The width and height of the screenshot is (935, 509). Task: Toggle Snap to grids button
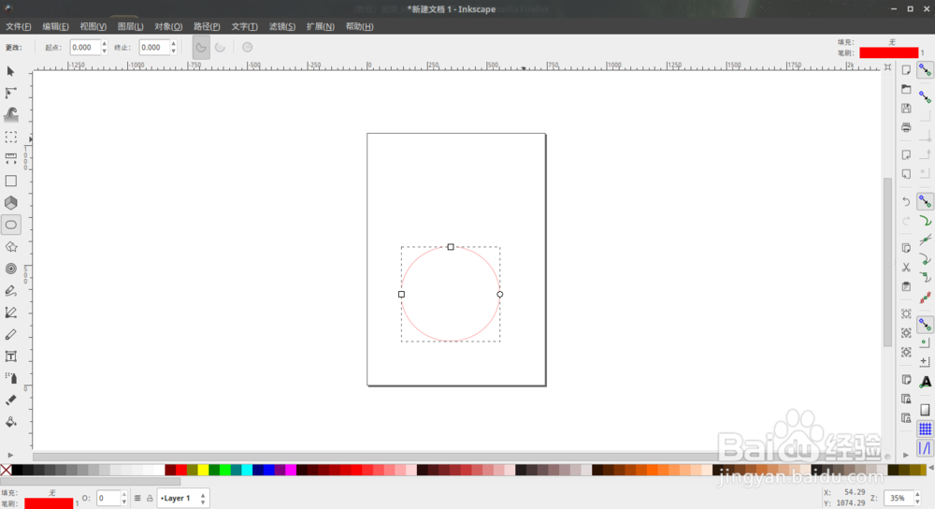[925, 429]
